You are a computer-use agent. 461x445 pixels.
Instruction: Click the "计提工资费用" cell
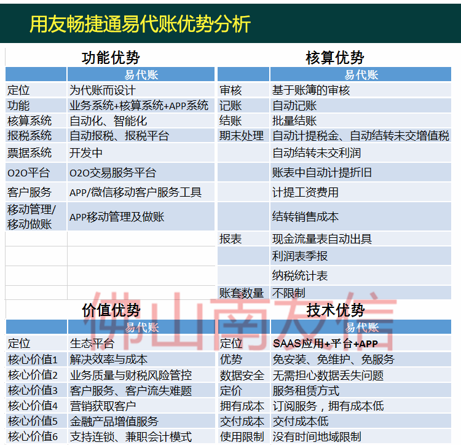(x=360, y=192)
